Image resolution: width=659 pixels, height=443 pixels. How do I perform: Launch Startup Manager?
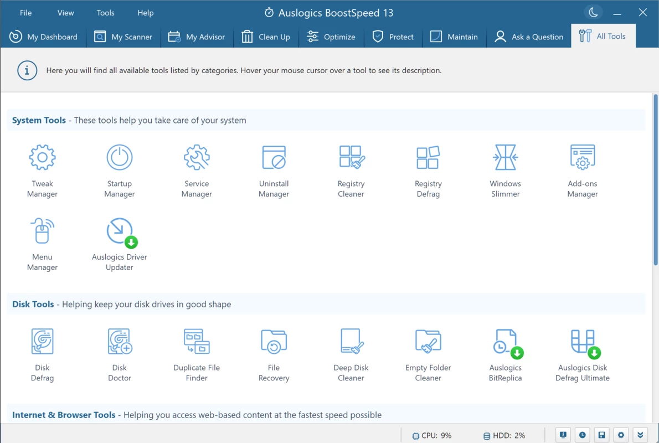click(x=120, y=171)
